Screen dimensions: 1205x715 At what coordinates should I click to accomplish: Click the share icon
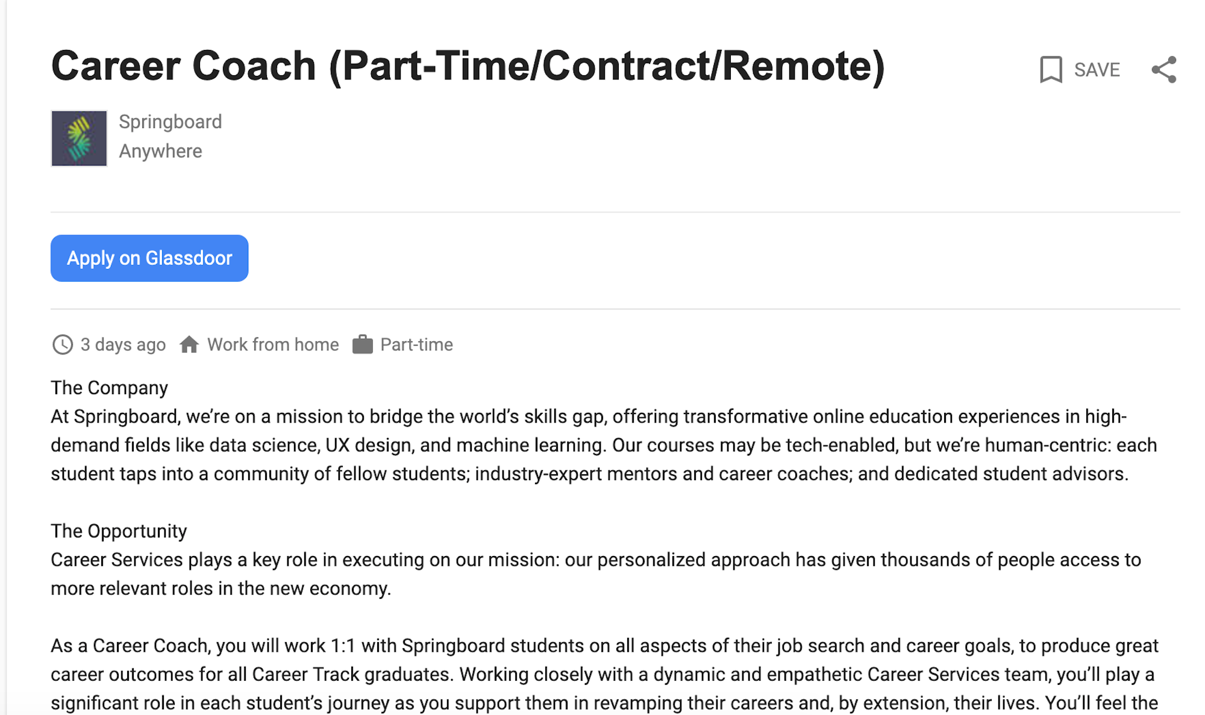(x=1163, y=70)
